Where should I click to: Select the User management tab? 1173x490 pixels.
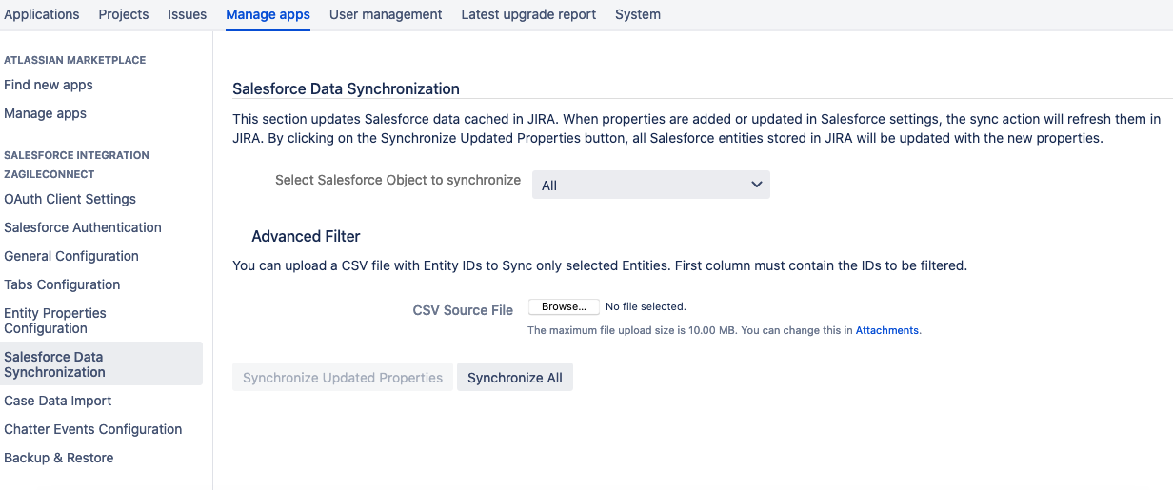[386, 14]
